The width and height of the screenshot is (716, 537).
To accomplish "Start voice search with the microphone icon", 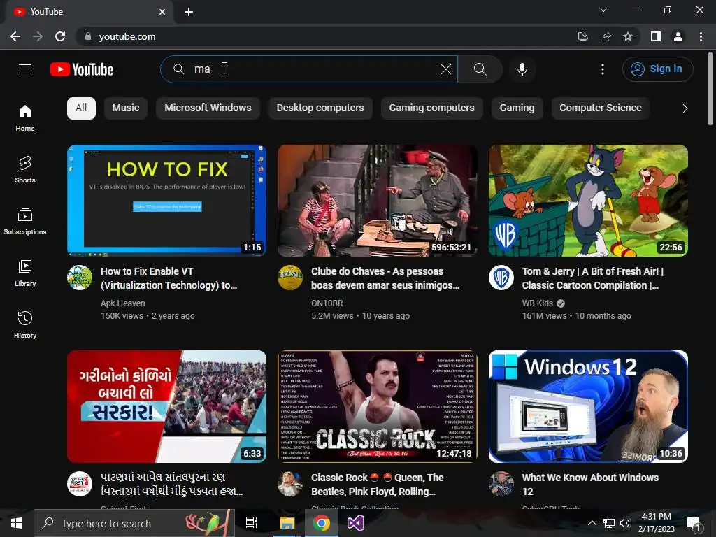I will click(522, 69).
